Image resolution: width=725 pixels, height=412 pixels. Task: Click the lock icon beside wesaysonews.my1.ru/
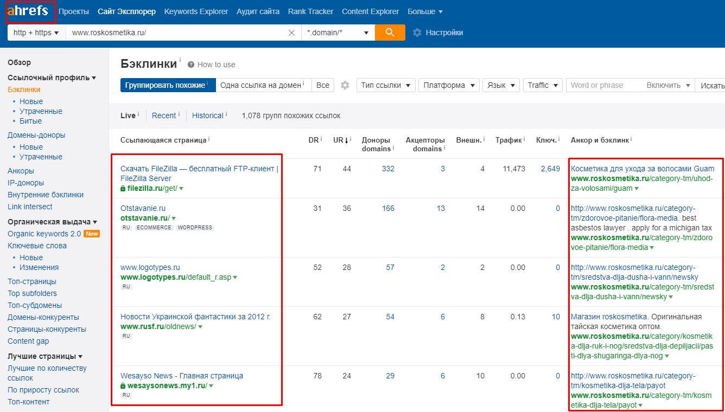123,385
